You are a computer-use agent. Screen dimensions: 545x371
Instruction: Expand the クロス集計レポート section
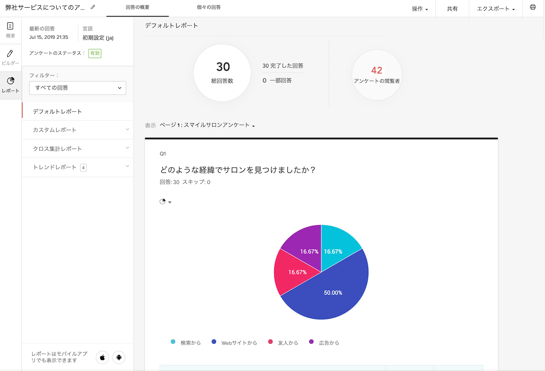78,149
